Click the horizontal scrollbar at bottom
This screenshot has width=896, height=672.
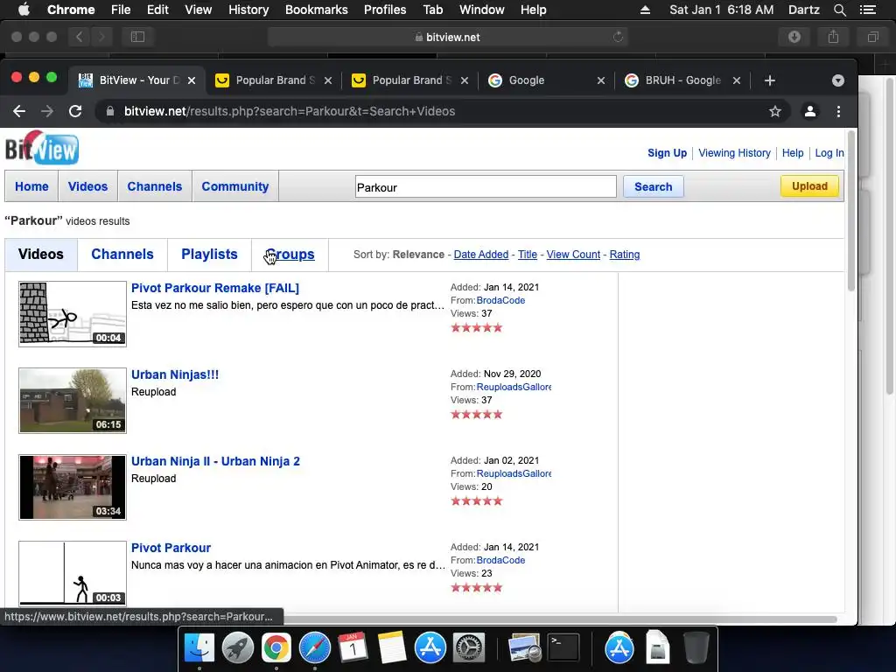[x=560, y=619]
